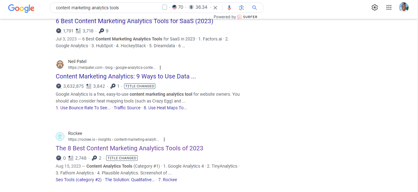Click Neil Patel result key icon
Screen dimensions: 418x192
point(113,86)
